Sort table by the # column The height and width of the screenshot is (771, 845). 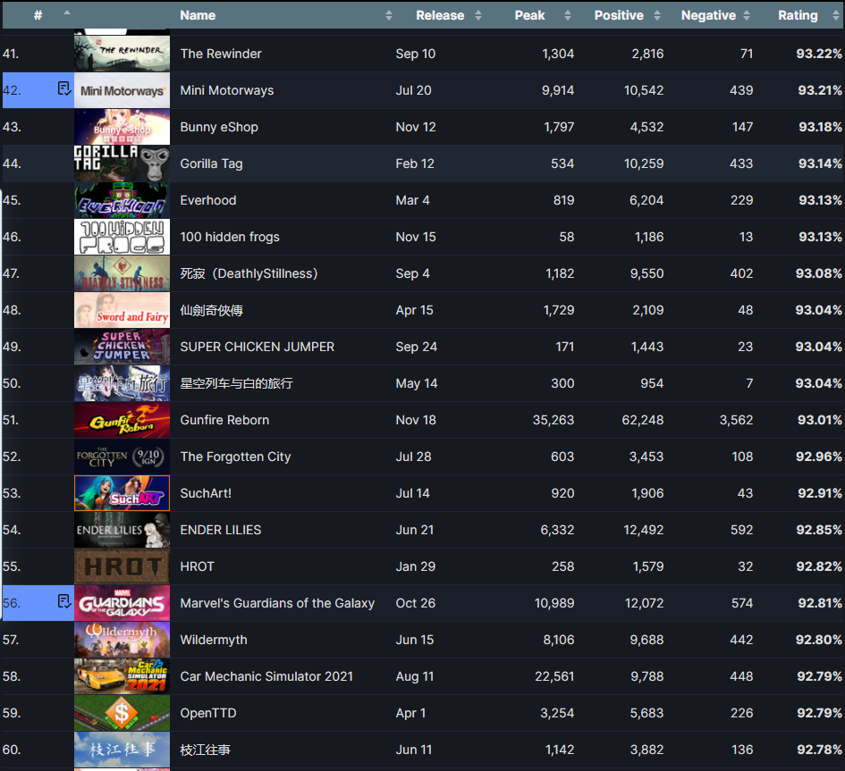tap(38, 15)
